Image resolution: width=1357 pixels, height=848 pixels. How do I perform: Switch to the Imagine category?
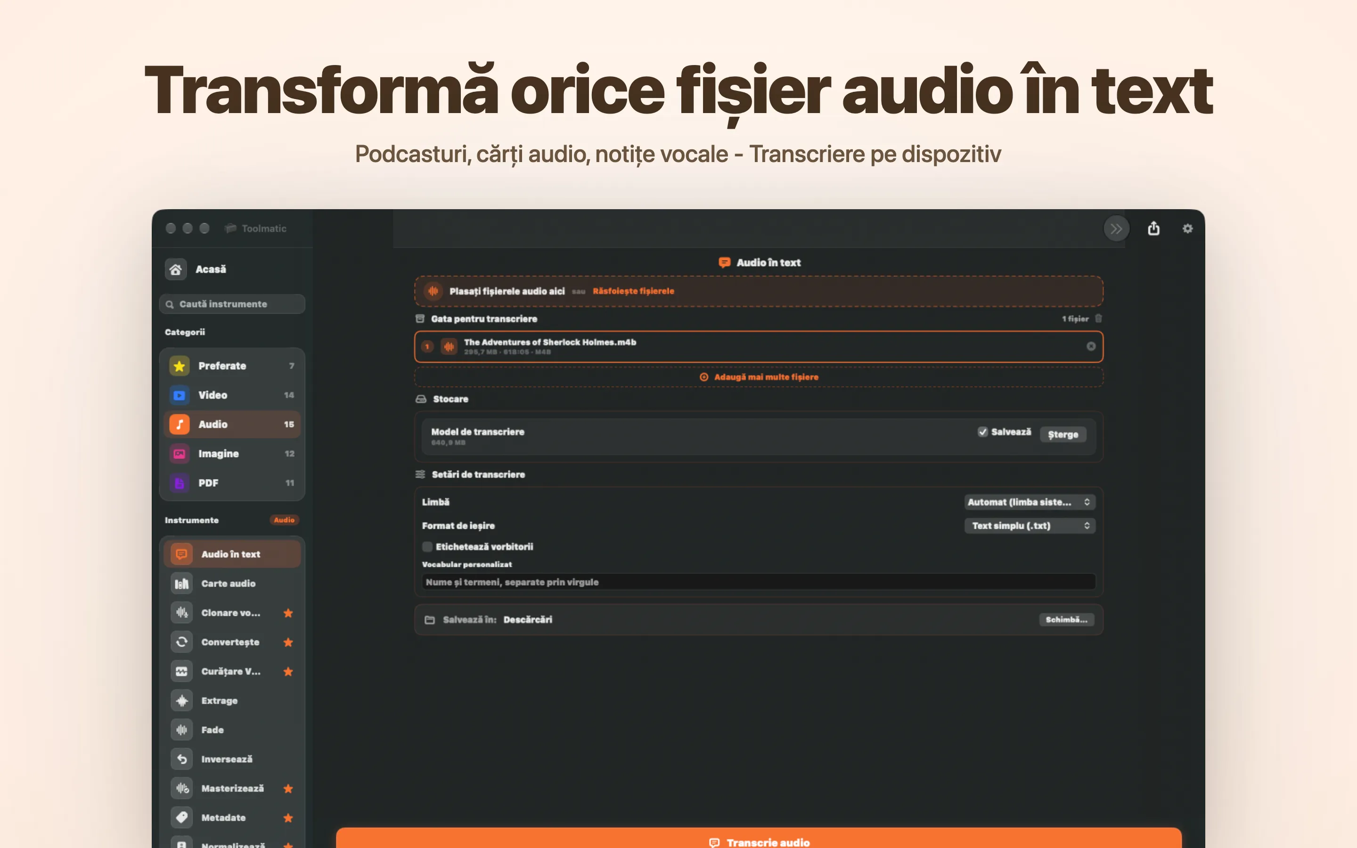(232, 453)
